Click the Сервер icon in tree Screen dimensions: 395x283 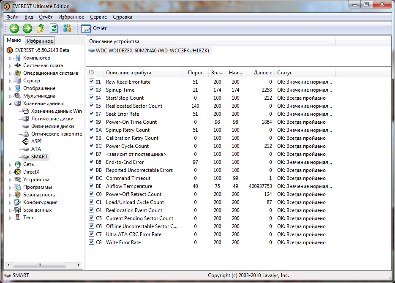(x=18, y=81)
